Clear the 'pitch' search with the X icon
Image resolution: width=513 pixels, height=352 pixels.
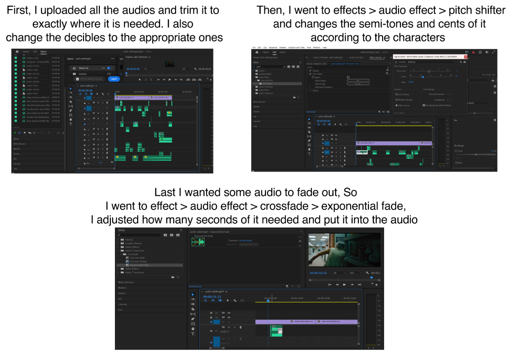(284, 66)
